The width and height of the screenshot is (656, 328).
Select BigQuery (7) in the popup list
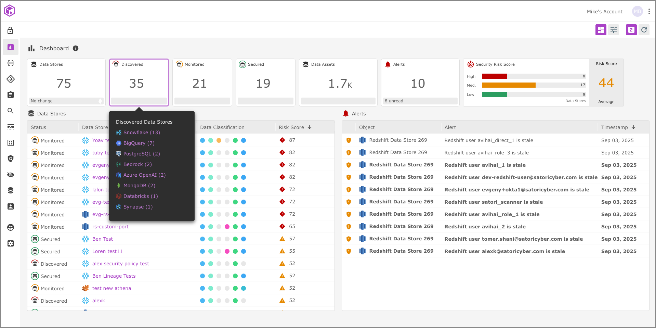139,143
